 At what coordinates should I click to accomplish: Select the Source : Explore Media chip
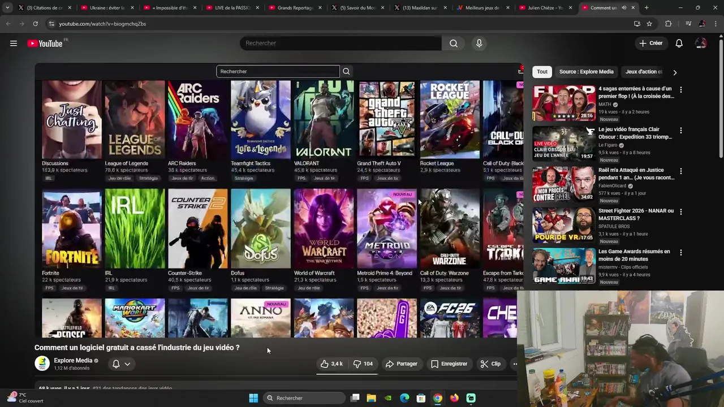(586, 72)
